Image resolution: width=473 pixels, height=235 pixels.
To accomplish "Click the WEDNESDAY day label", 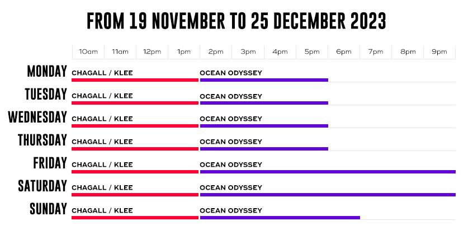I will pos(37,117).
